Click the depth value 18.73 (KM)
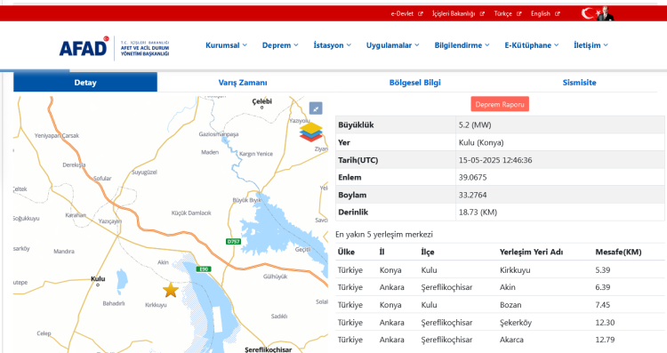 pyautogui.click(x=478, y=213)
